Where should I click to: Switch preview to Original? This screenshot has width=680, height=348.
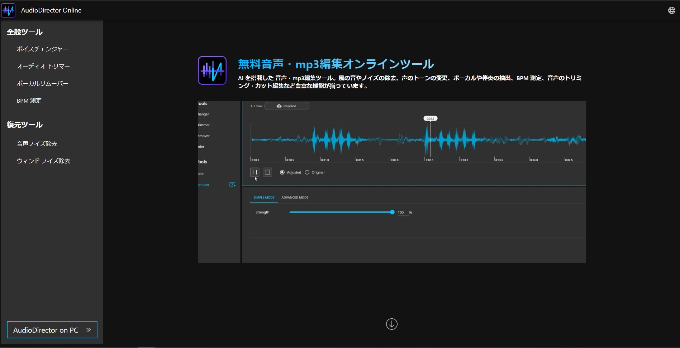coord(307,172)
